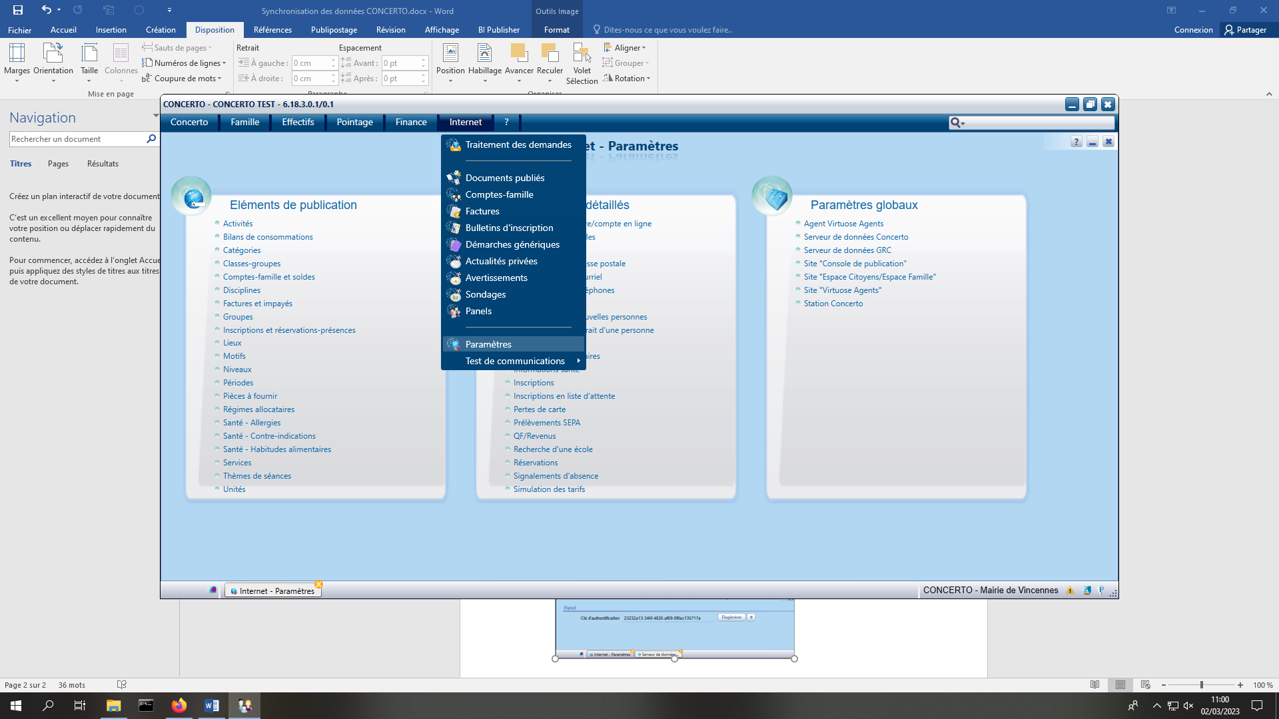Select Paramètres in the Internet menu

coord(514,344)
